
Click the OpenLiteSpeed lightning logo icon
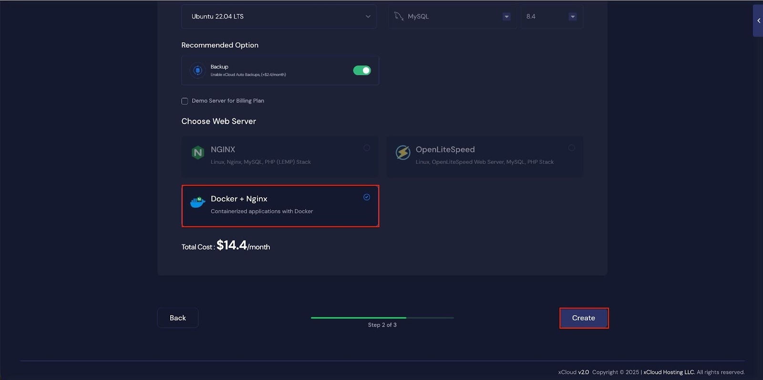click(x=403, y=153)
